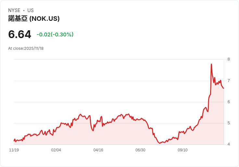This screenshot has width=239, height=167.
Task: Click the NYSE exchange label
Action: [x=14, y=10]
